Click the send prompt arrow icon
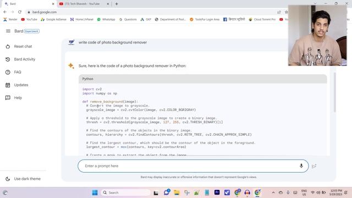The height and width of the screenshot is (198, 352). coord(314,166)
